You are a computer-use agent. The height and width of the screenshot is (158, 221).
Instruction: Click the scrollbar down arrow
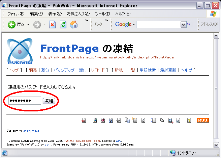coord(216,145)
